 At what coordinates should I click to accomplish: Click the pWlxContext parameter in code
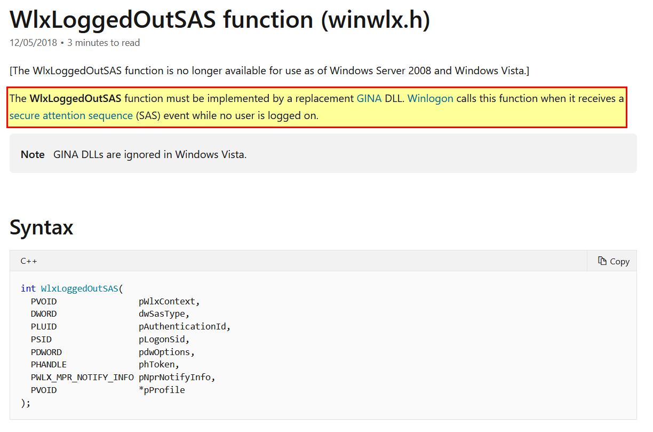click(x=167, y=301)
